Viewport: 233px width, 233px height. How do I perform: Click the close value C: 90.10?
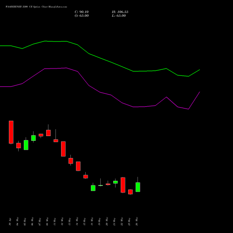coord(82,12)
